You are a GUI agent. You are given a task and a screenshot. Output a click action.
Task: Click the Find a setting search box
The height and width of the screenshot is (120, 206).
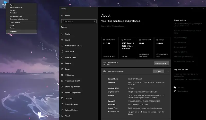pos(79,21)
